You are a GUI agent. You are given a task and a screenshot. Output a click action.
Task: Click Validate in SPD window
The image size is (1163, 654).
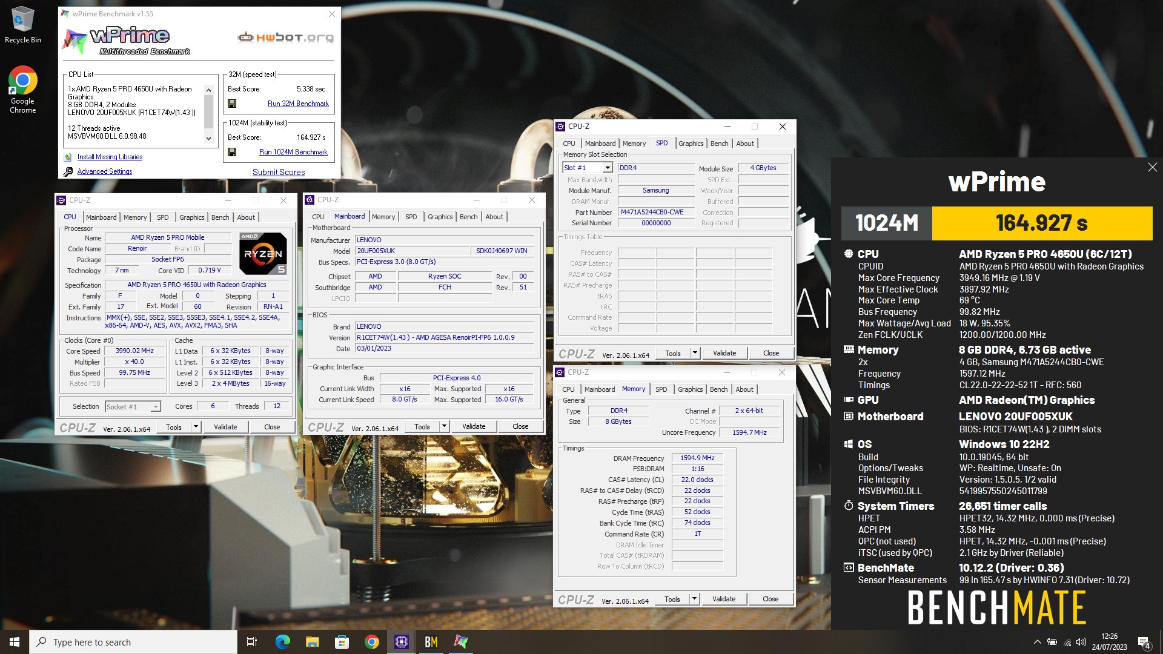coord(724,353)
